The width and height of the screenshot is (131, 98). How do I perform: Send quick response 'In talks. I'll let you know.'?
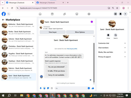pos(56,71)
